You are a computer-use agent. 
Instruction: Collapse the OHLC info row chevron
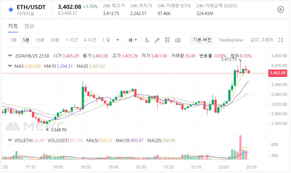tap(10, 55)
